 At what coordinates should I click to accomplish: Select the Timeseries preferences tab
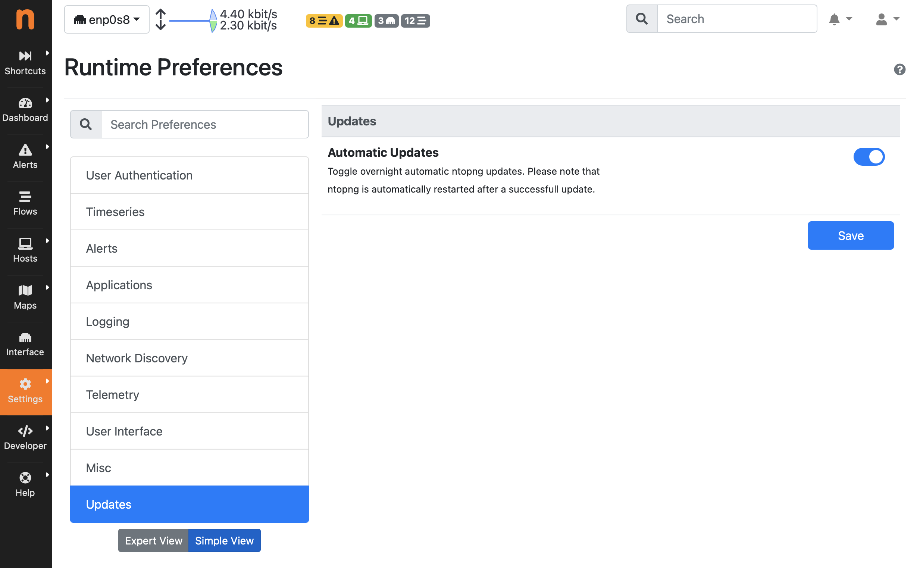(x=189, y=212)
